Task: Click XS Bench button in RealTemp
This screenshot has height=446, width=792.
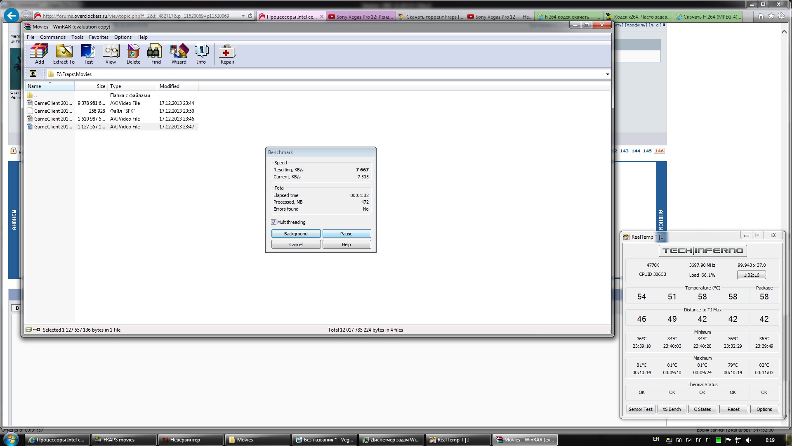Action: coord(671,409)
